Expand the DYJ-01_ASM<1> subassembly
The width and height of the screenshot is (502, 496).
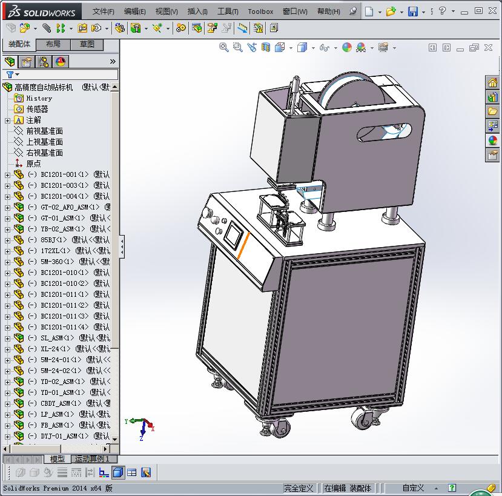7,437
